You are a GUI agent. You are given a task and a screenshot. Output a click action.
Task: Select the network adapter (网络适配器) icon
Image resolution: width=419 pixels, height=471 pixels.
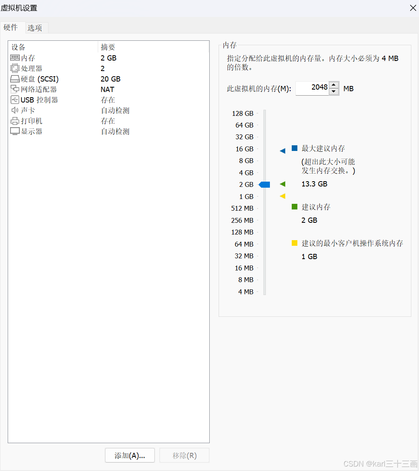[15, 89]
